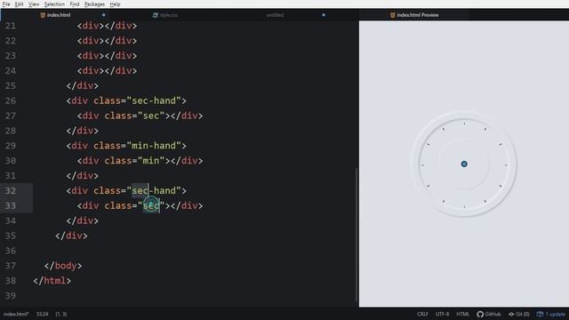Click the editor vertical scrollbar thumb
This screenshot has height=320, width=569.
pyautogui.click(x=357, y=235)
